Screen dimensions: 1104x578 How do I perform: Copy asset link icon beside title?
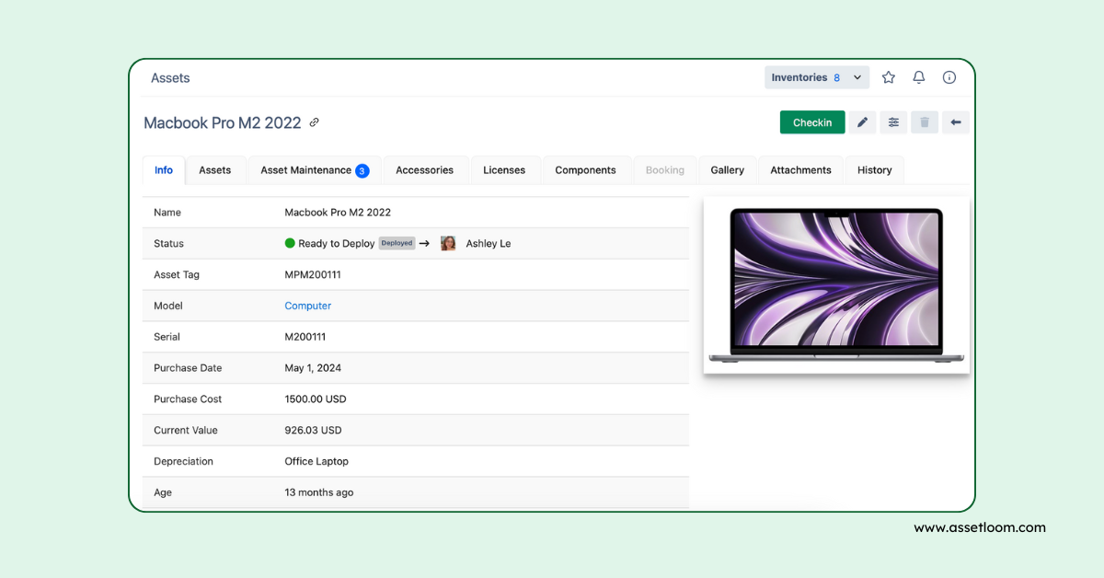[315, 122]
